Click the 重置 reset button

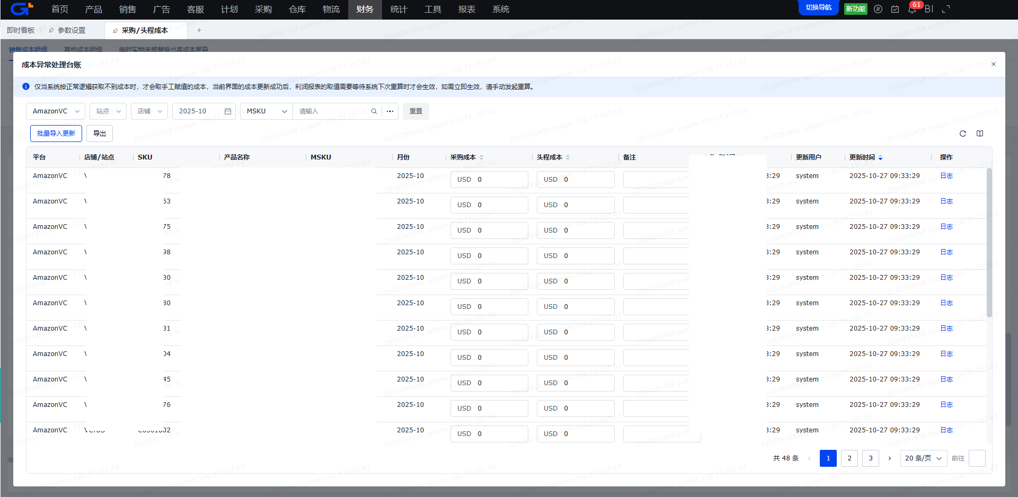pyautogui.click(x=416, y=111)
